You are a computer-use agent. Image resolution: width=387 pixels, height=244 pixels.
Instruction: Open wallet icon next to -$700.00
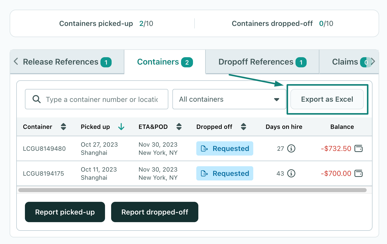[359, 173]
